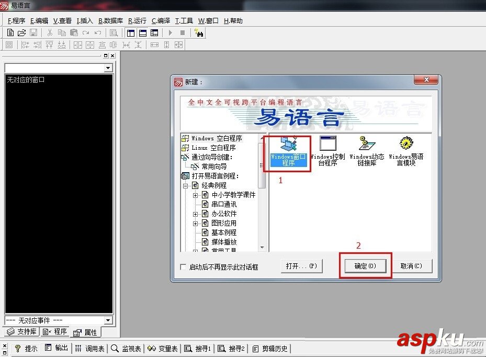Collapse the 经典例程 tree node
This screenshot has height=357, width=486.
coord(185,186)
